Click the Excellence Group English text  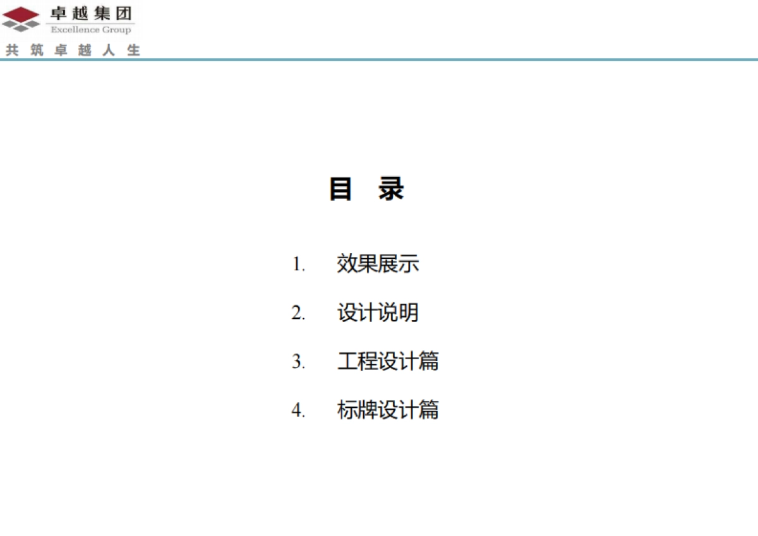(x=91, y=30)
